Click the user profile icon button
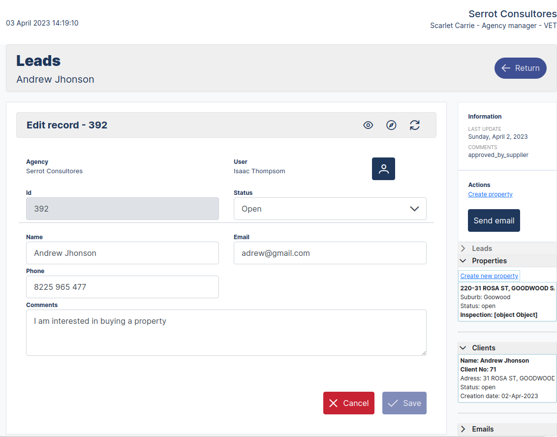 383,169
